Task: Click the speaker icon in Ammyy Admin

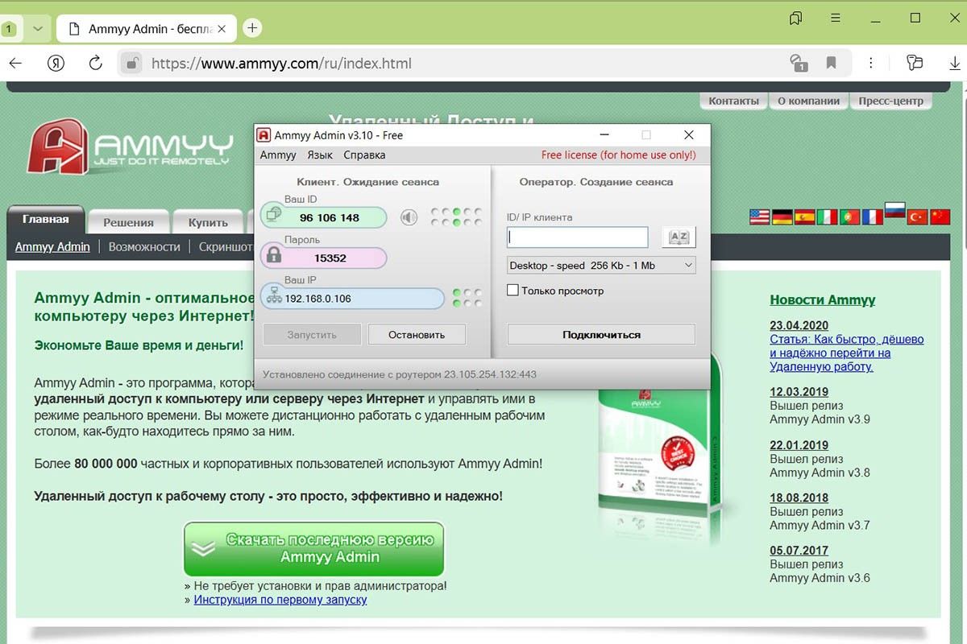Action: (409, 217)
